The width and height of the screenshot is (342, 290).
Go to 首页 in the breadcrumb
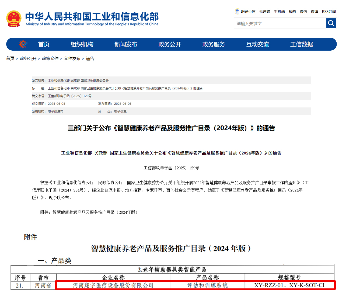point(10,59)
